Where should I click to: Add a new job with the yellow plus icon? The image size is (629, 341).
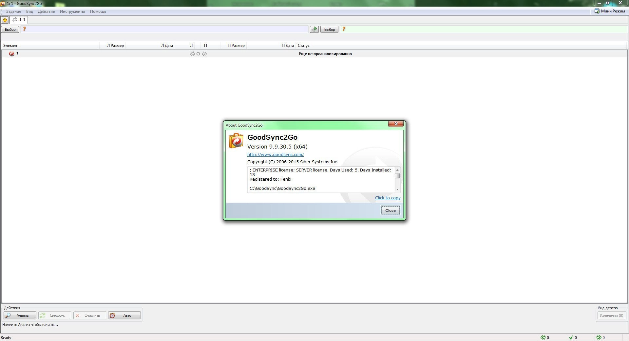5,20
